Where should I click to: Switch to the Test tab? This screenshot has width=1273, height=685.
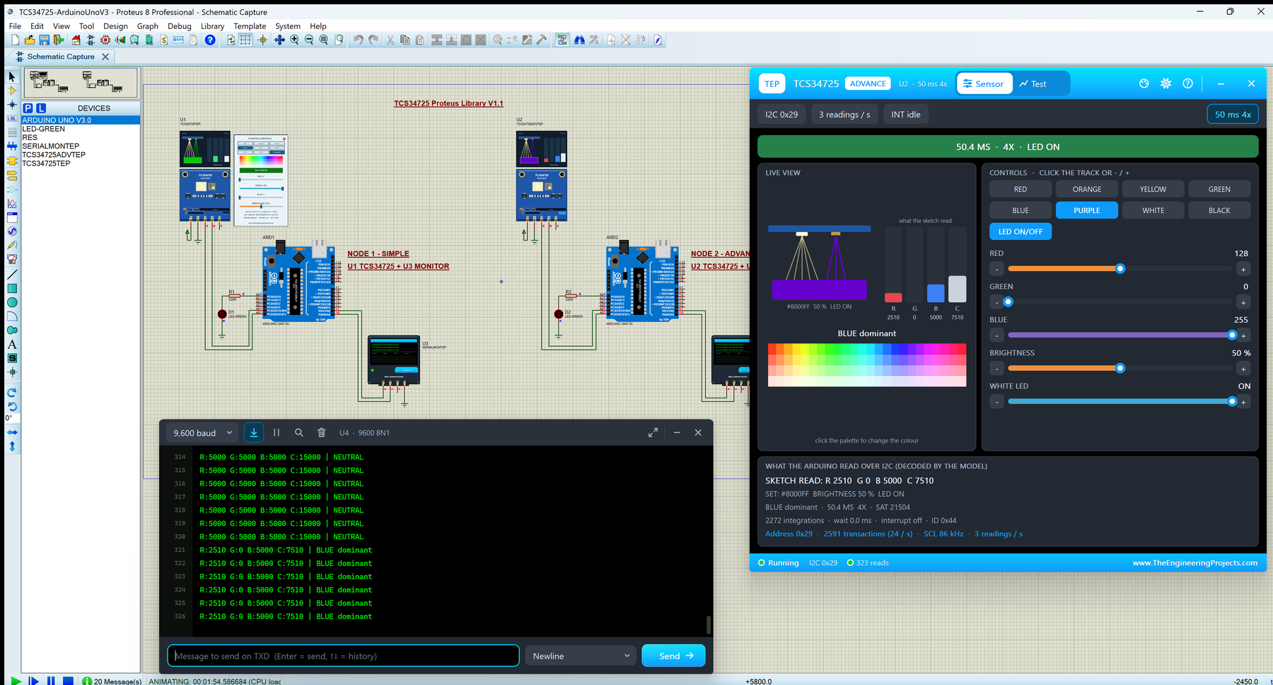(1033, 84)
